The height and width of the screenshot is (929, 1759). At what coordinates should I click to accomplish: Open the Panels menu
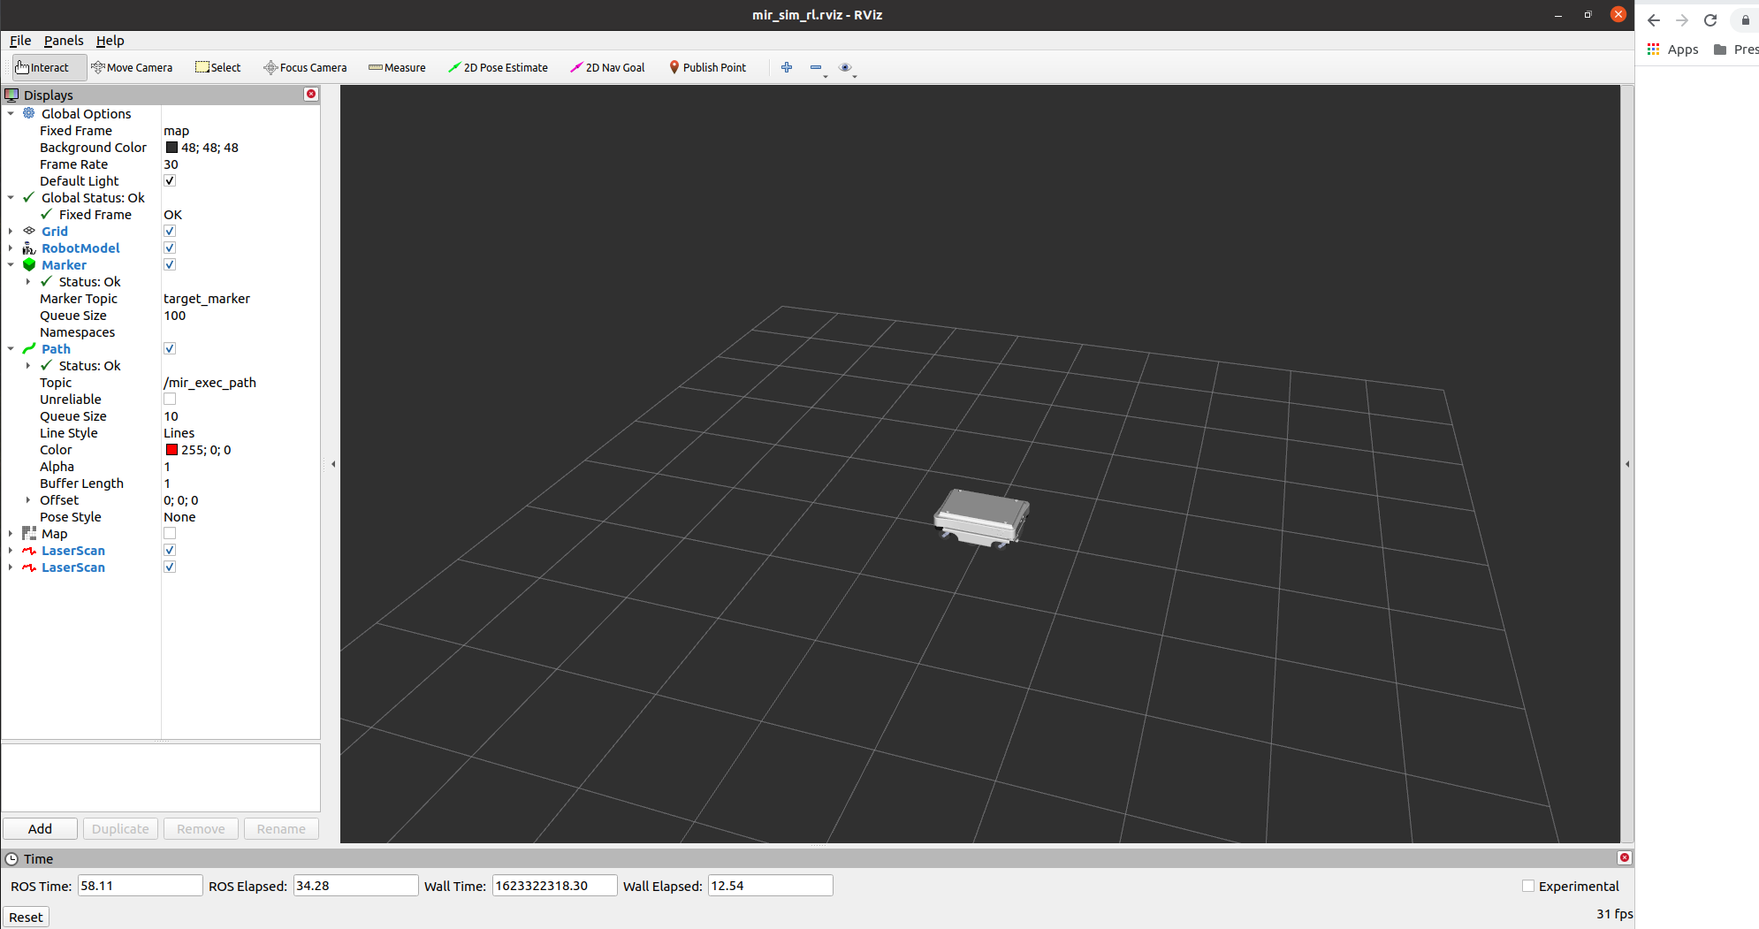64,41
